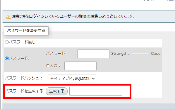Click the 再入力 label
Viewport: 175px width, 109px height.
click(53, 66)
